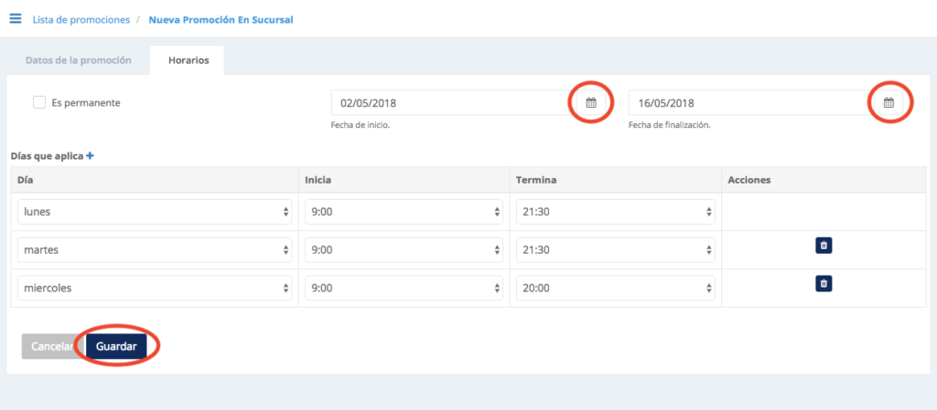Open the hamburger menu icon
Viewport: 937px width, 410px height.
16,18
